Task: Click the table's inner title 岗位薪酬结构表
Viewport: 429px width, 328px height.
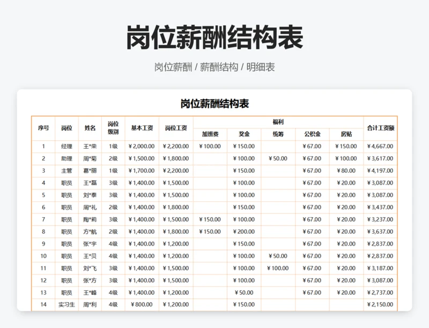Action: tap(214, 104)
